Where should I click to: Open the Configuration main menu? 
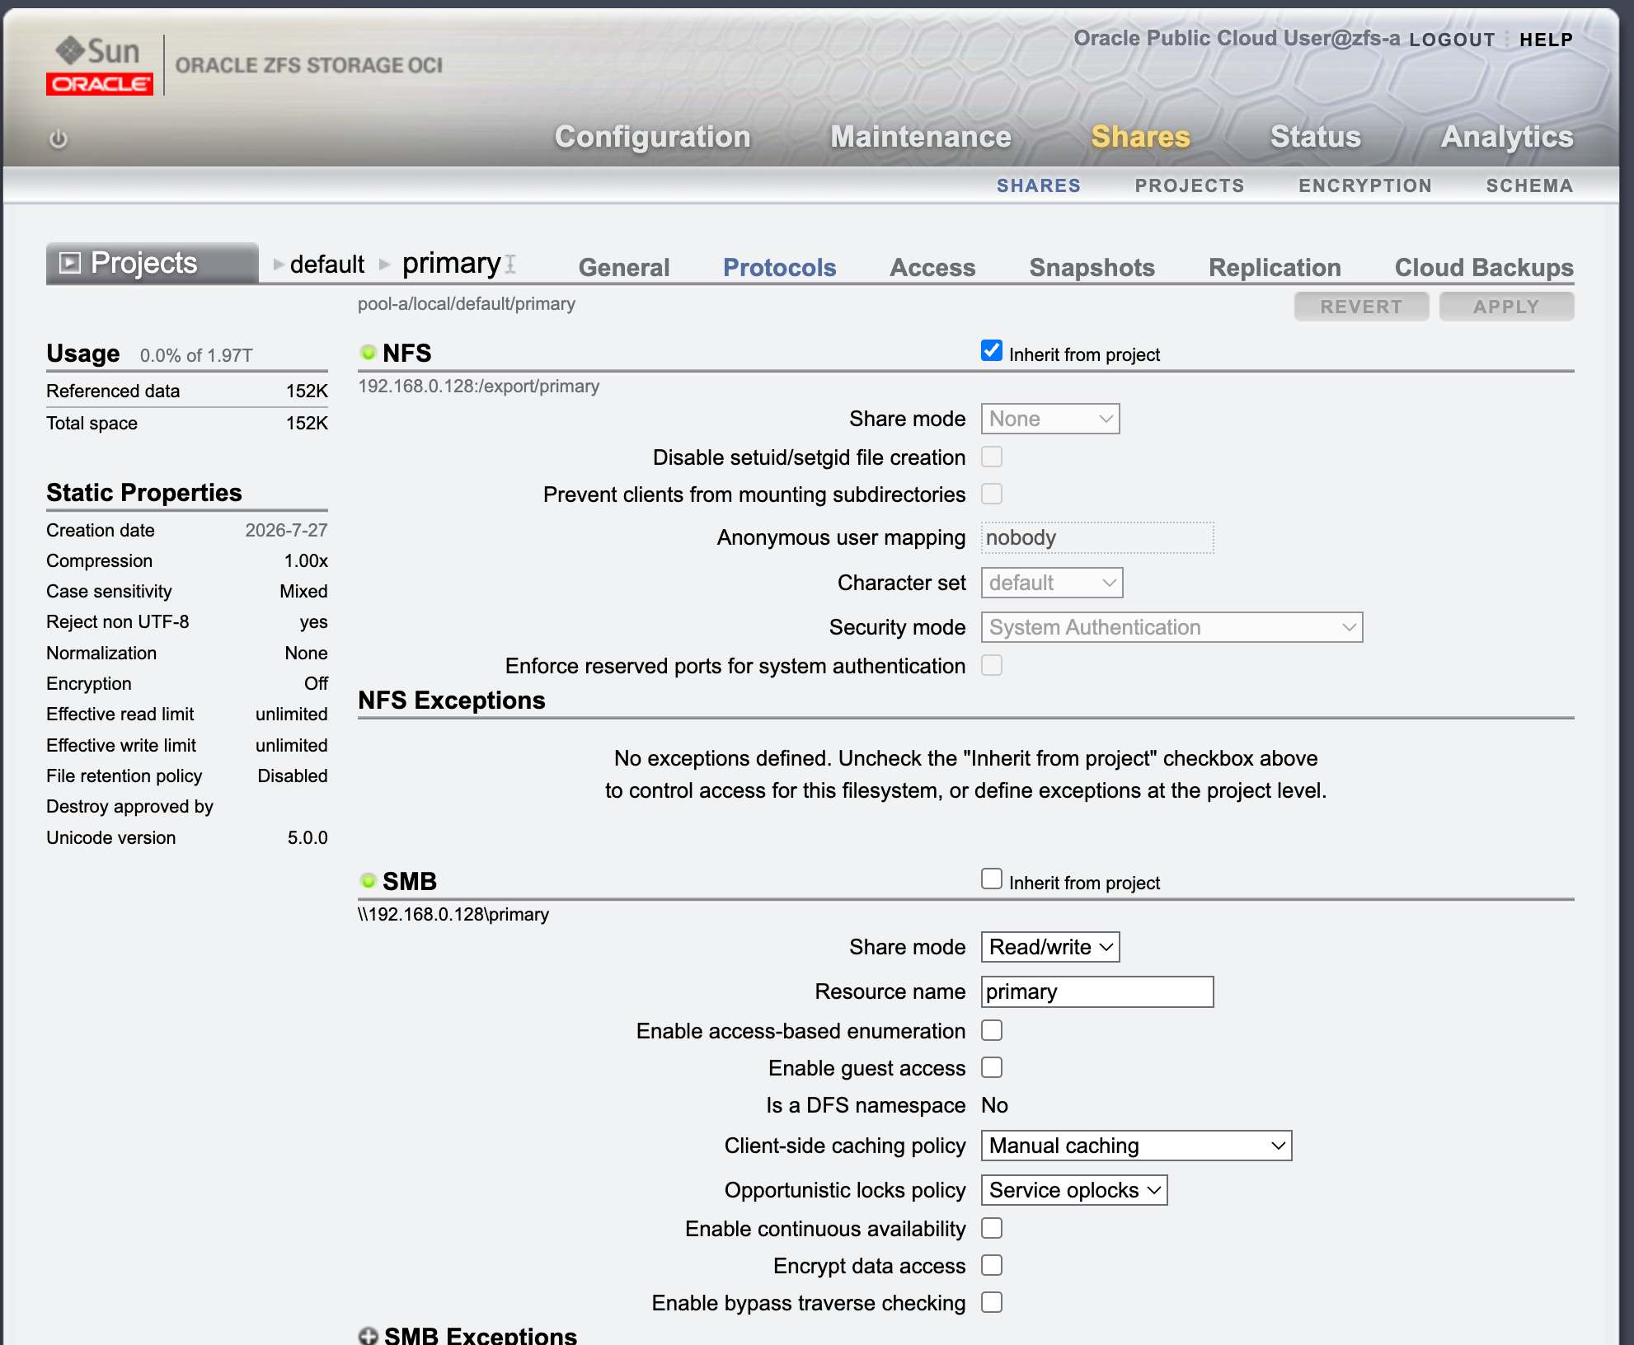pos(652,137)
